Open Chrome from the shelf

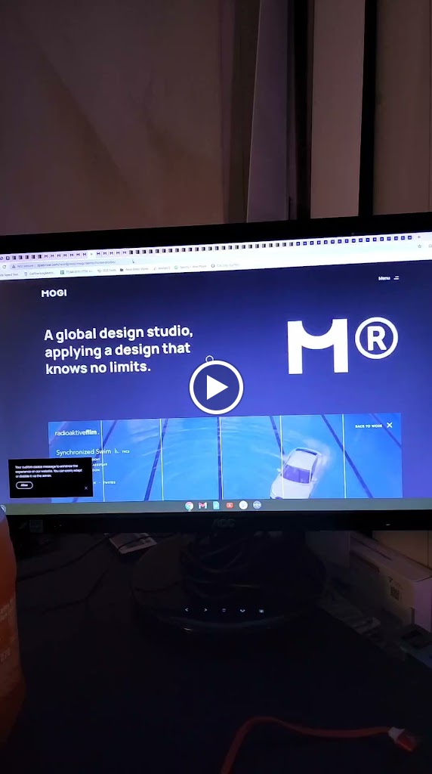(x=189, y=506)
